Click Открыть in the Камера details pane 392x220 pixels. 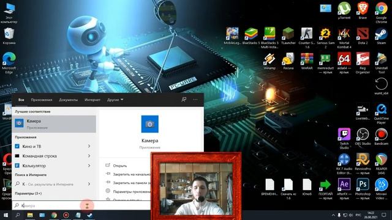(x=120, y=166)
